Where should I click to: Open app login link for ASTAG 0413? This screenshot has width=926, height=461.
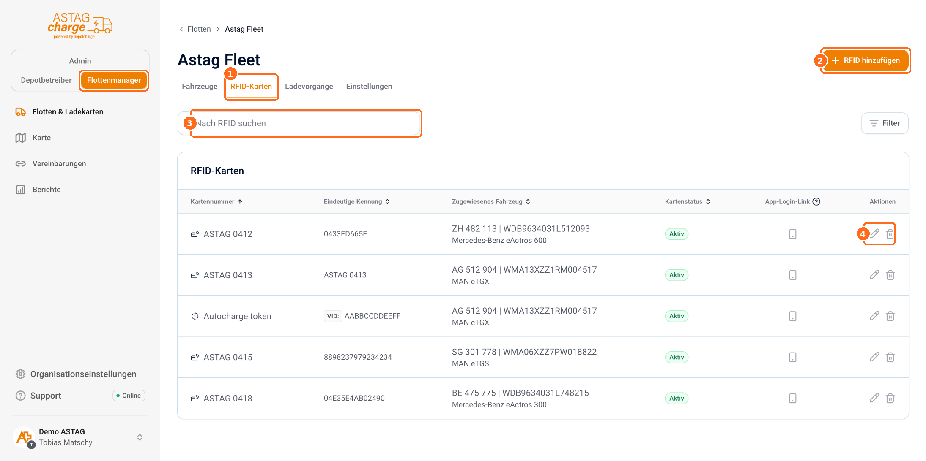793,275
